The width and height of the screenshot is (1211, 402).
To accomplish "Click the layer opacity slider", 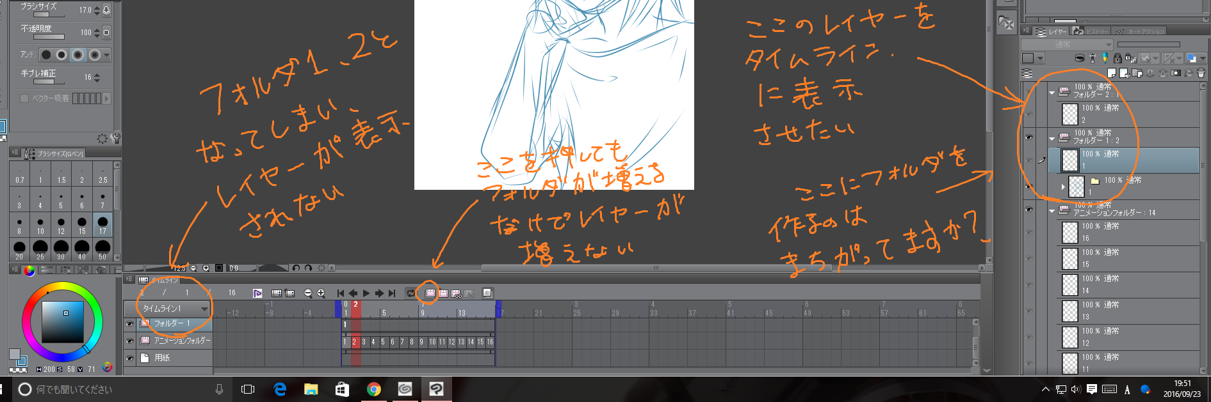I will [1148, 44].
